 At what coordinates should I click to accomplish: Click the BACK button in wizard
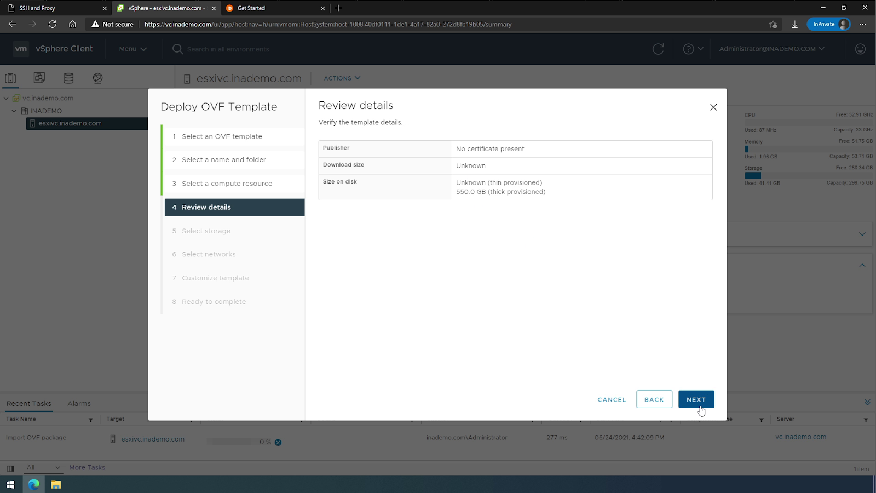[x=654, y=399]
